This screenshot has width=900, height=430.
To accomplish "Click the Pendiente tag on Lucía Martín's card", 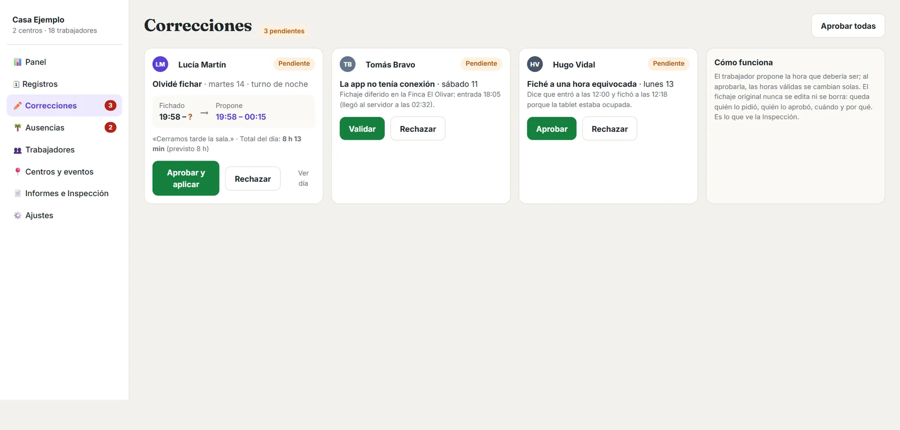I will [294, 63].
